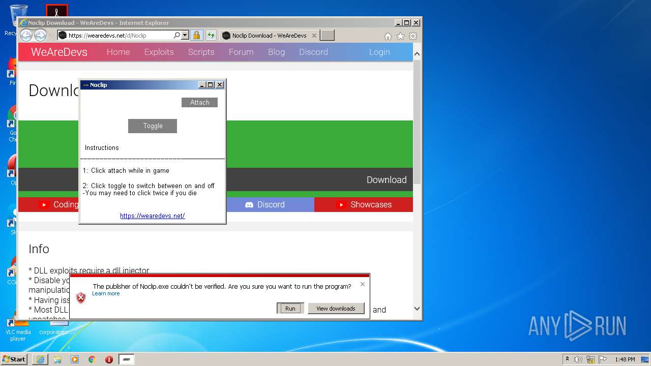The height and width of the screenshot is (366, 651).
Task: Open the Learn more link
Action: point(106,294)
